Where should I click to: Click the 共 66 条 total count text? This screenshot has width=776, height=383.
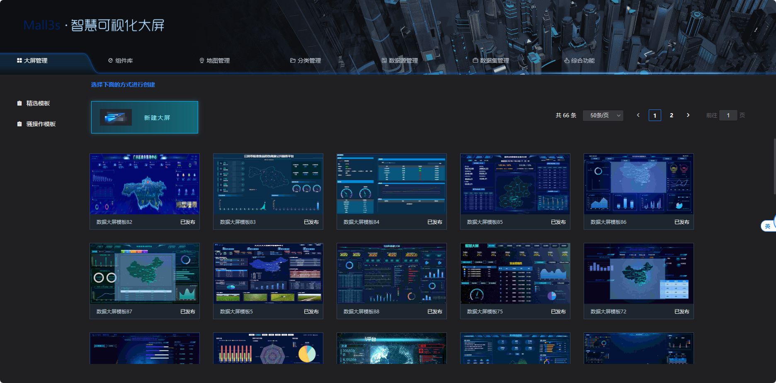point(566,115)
